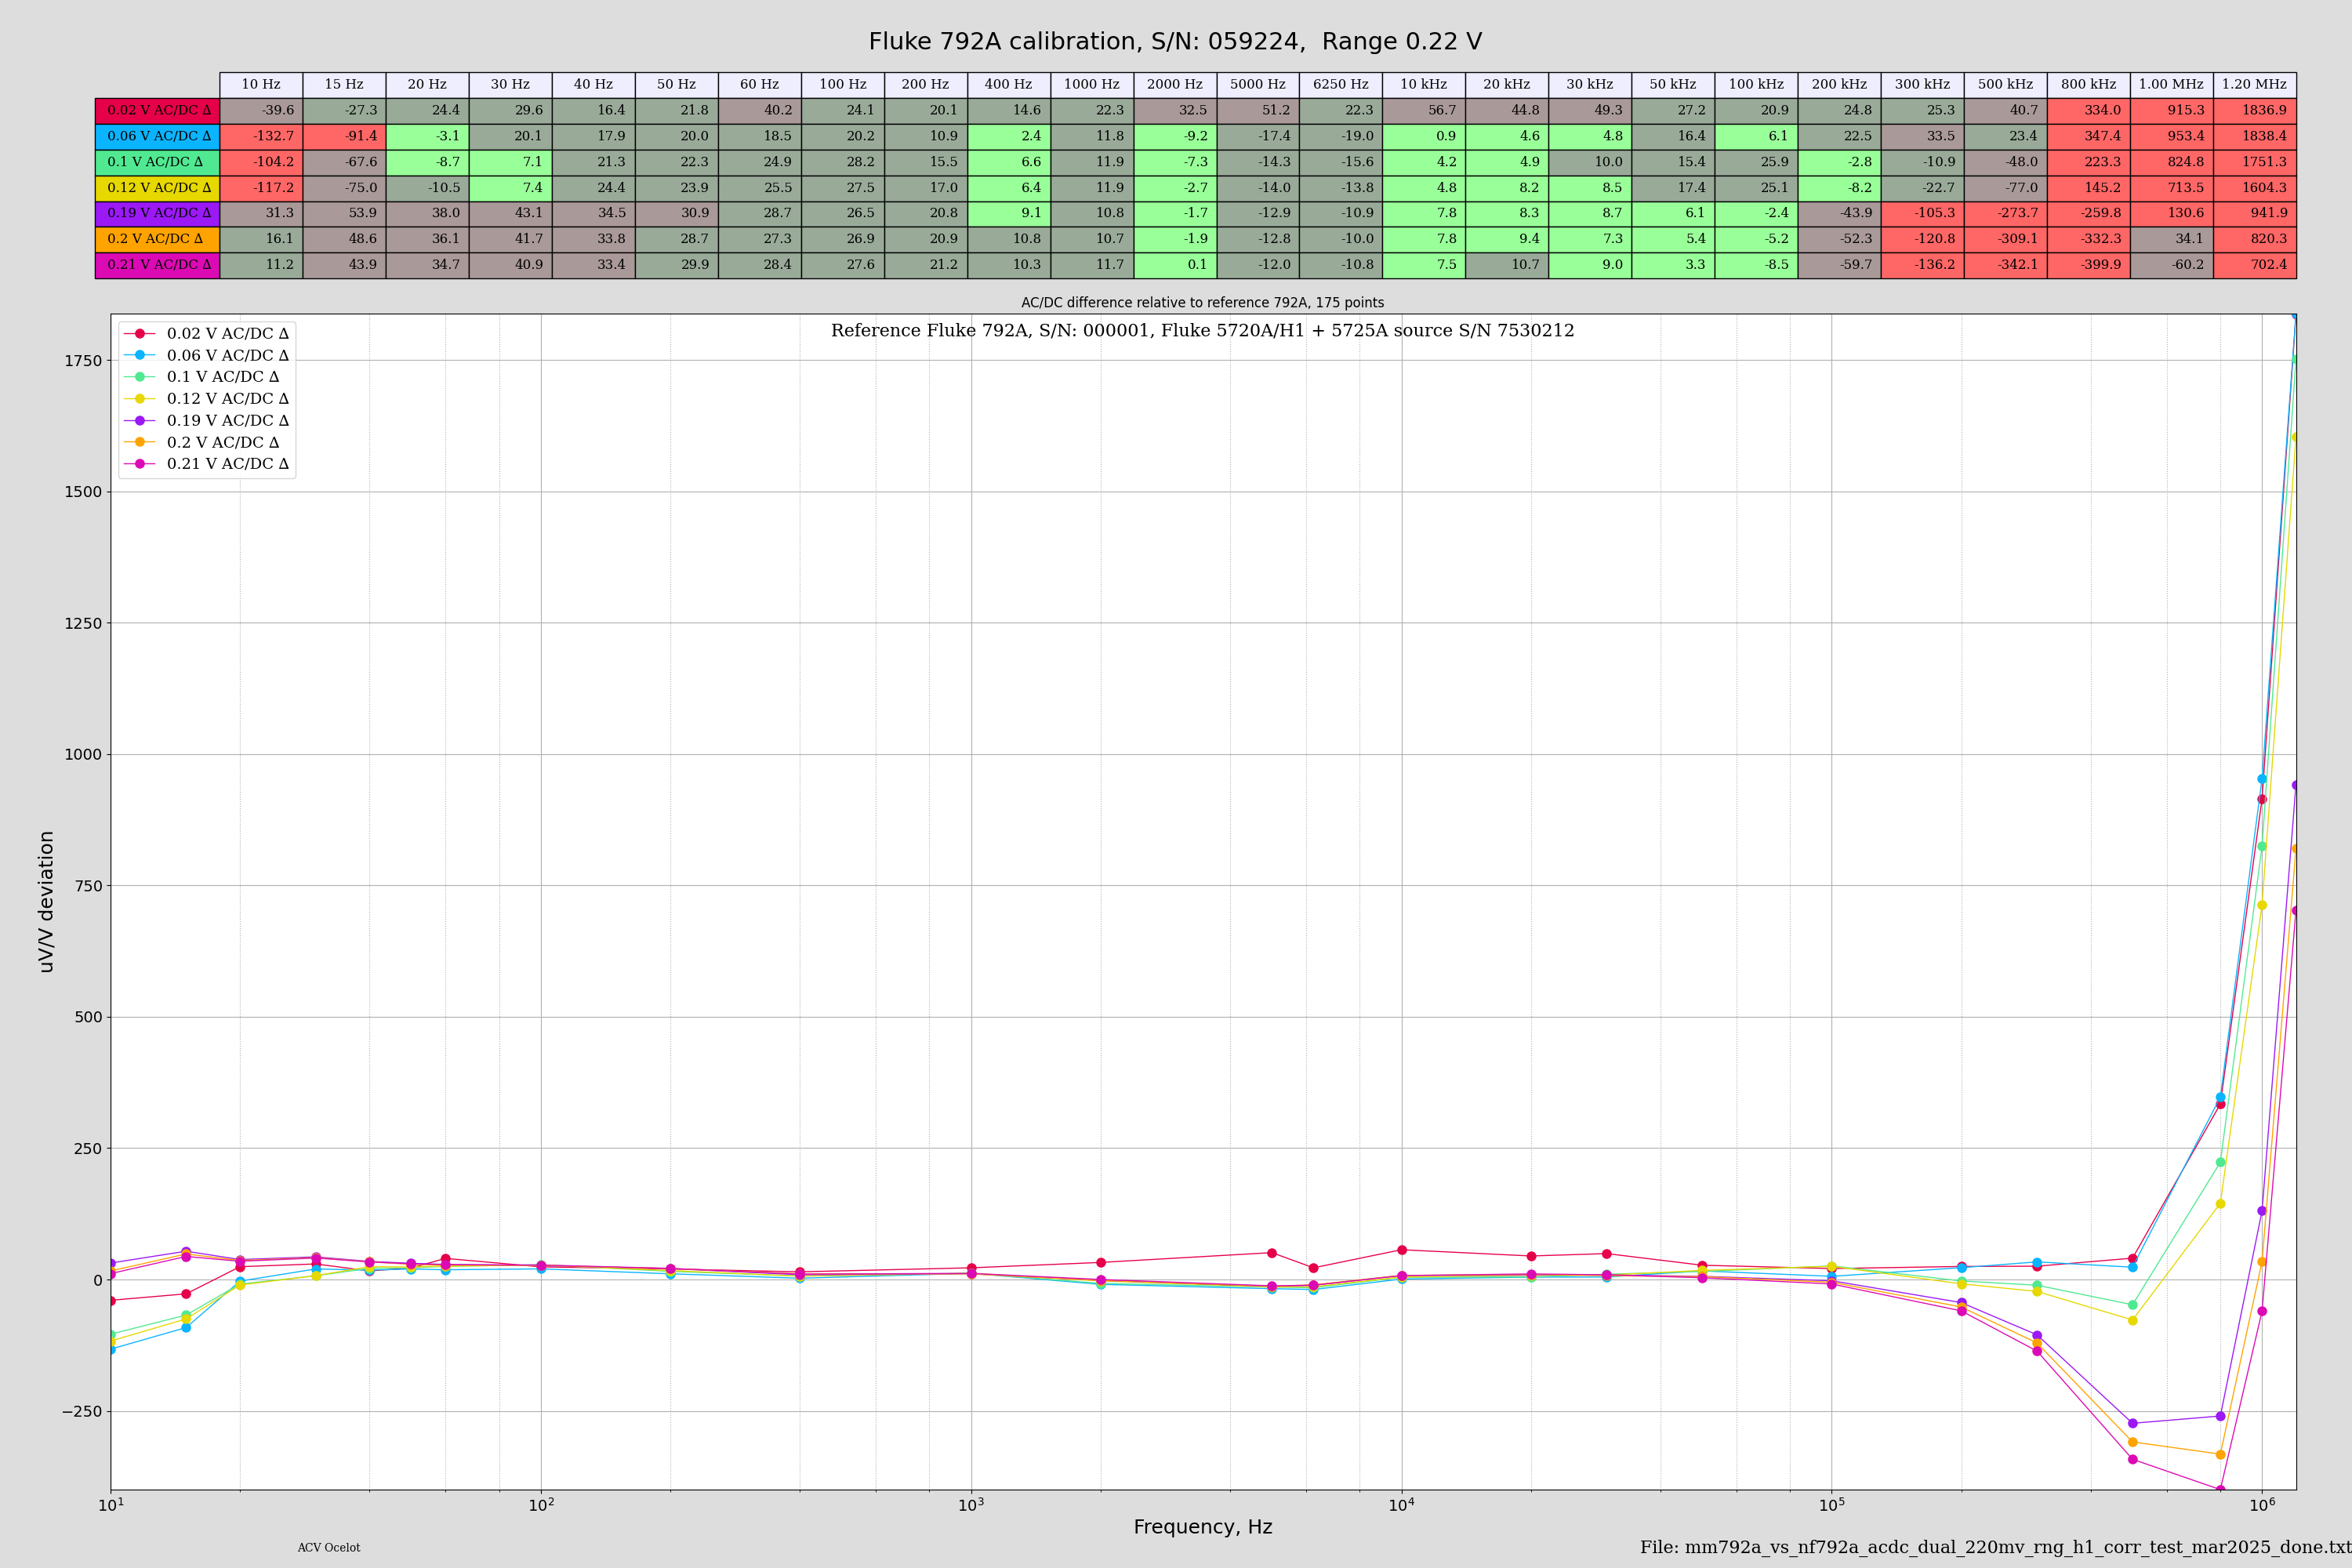Click the "1.20 MHz" column header
This screenshot has width=2352, height=1568.
(x=2255, y=85)
